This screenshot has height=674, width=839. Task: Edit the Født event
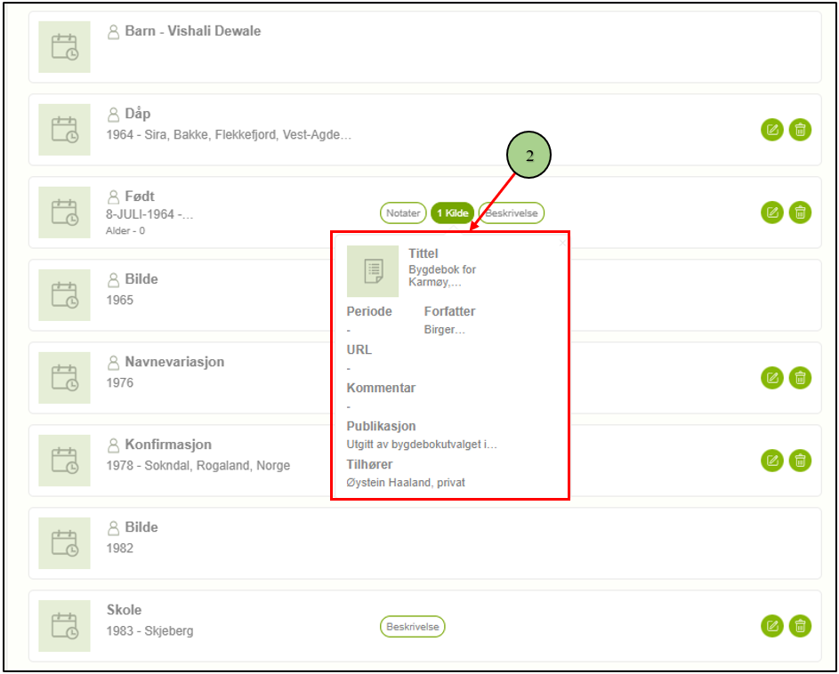[772, 213]
